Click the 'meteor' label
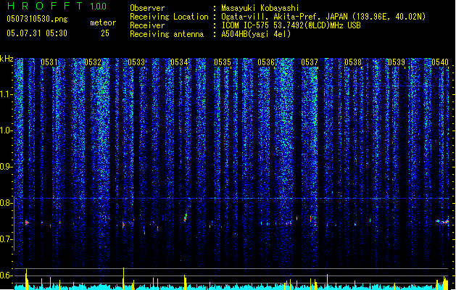 103,22
